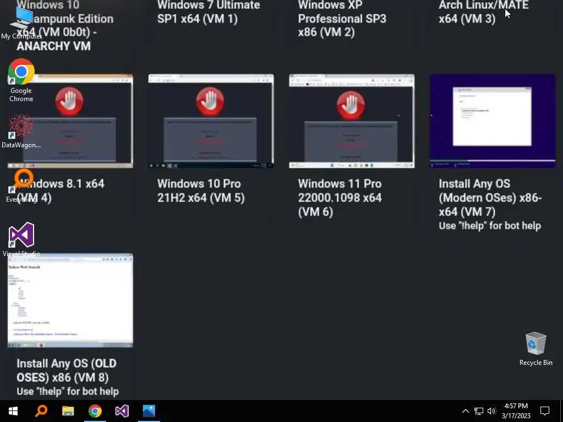563x422 pixels.
Task: Switch to Chrome in the taskbar
Action: (95, 411)
